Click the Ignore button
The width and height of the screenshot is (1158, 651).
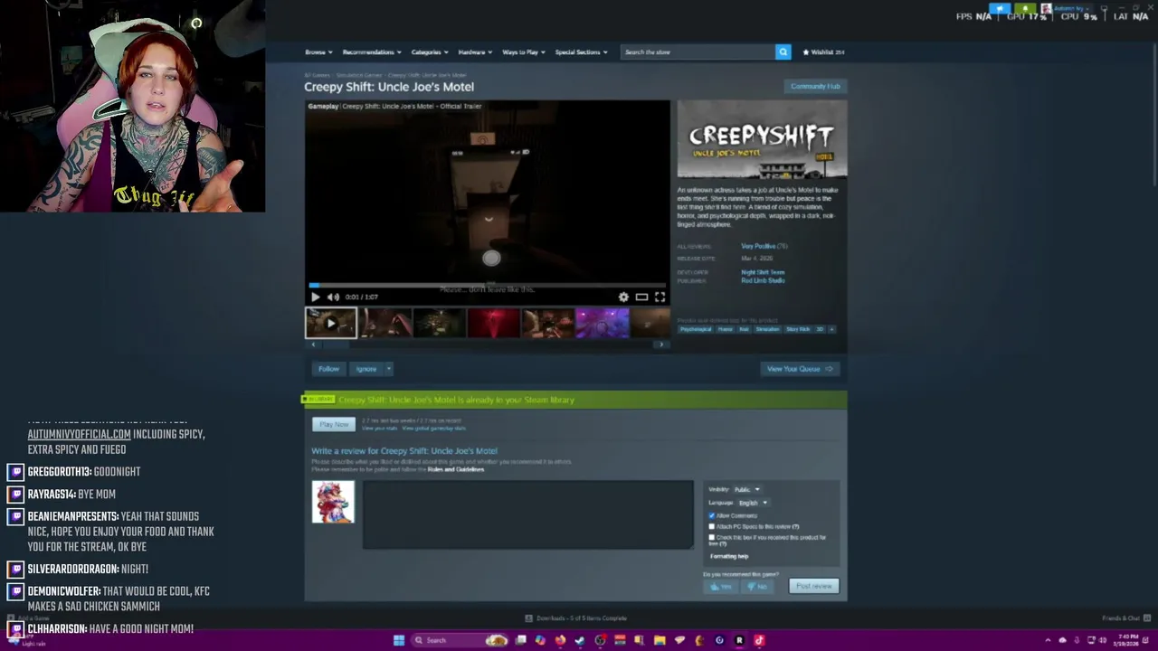click(366, 369)
